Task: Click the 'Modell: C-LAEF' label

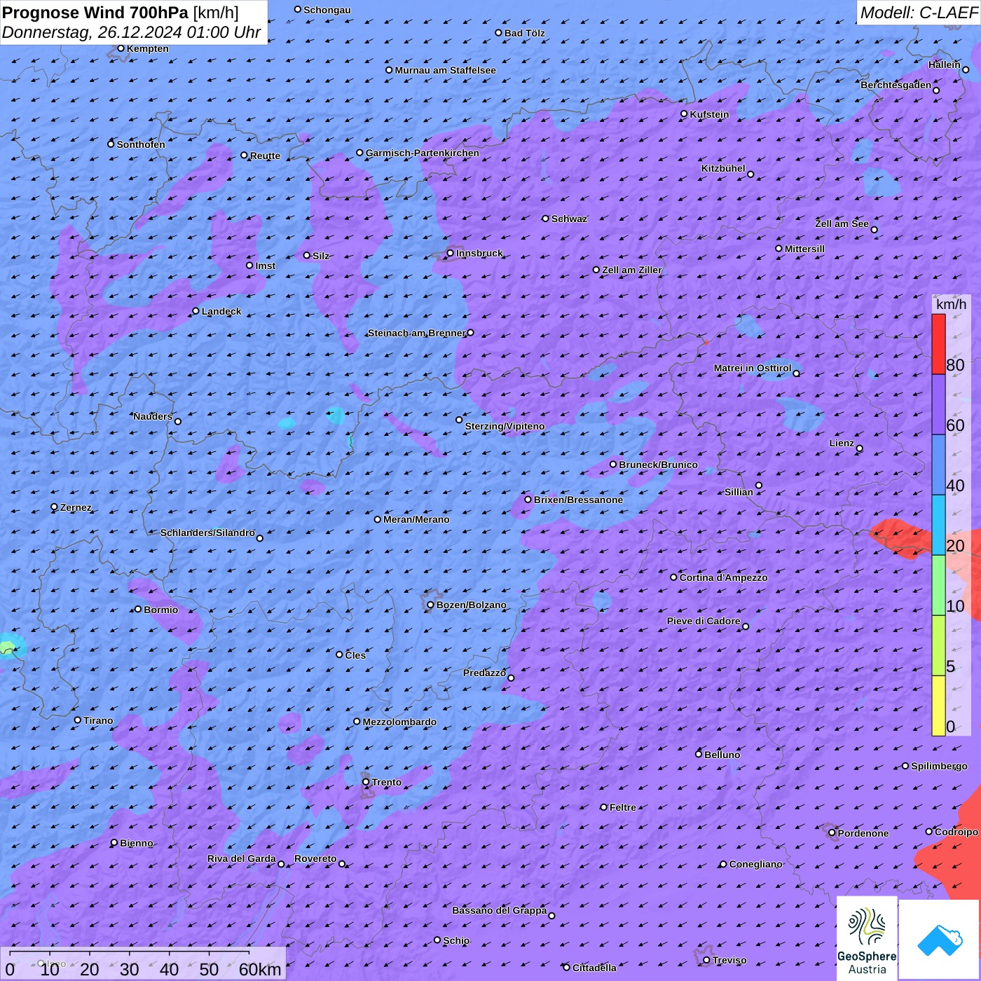Action: tap(919, 13)
